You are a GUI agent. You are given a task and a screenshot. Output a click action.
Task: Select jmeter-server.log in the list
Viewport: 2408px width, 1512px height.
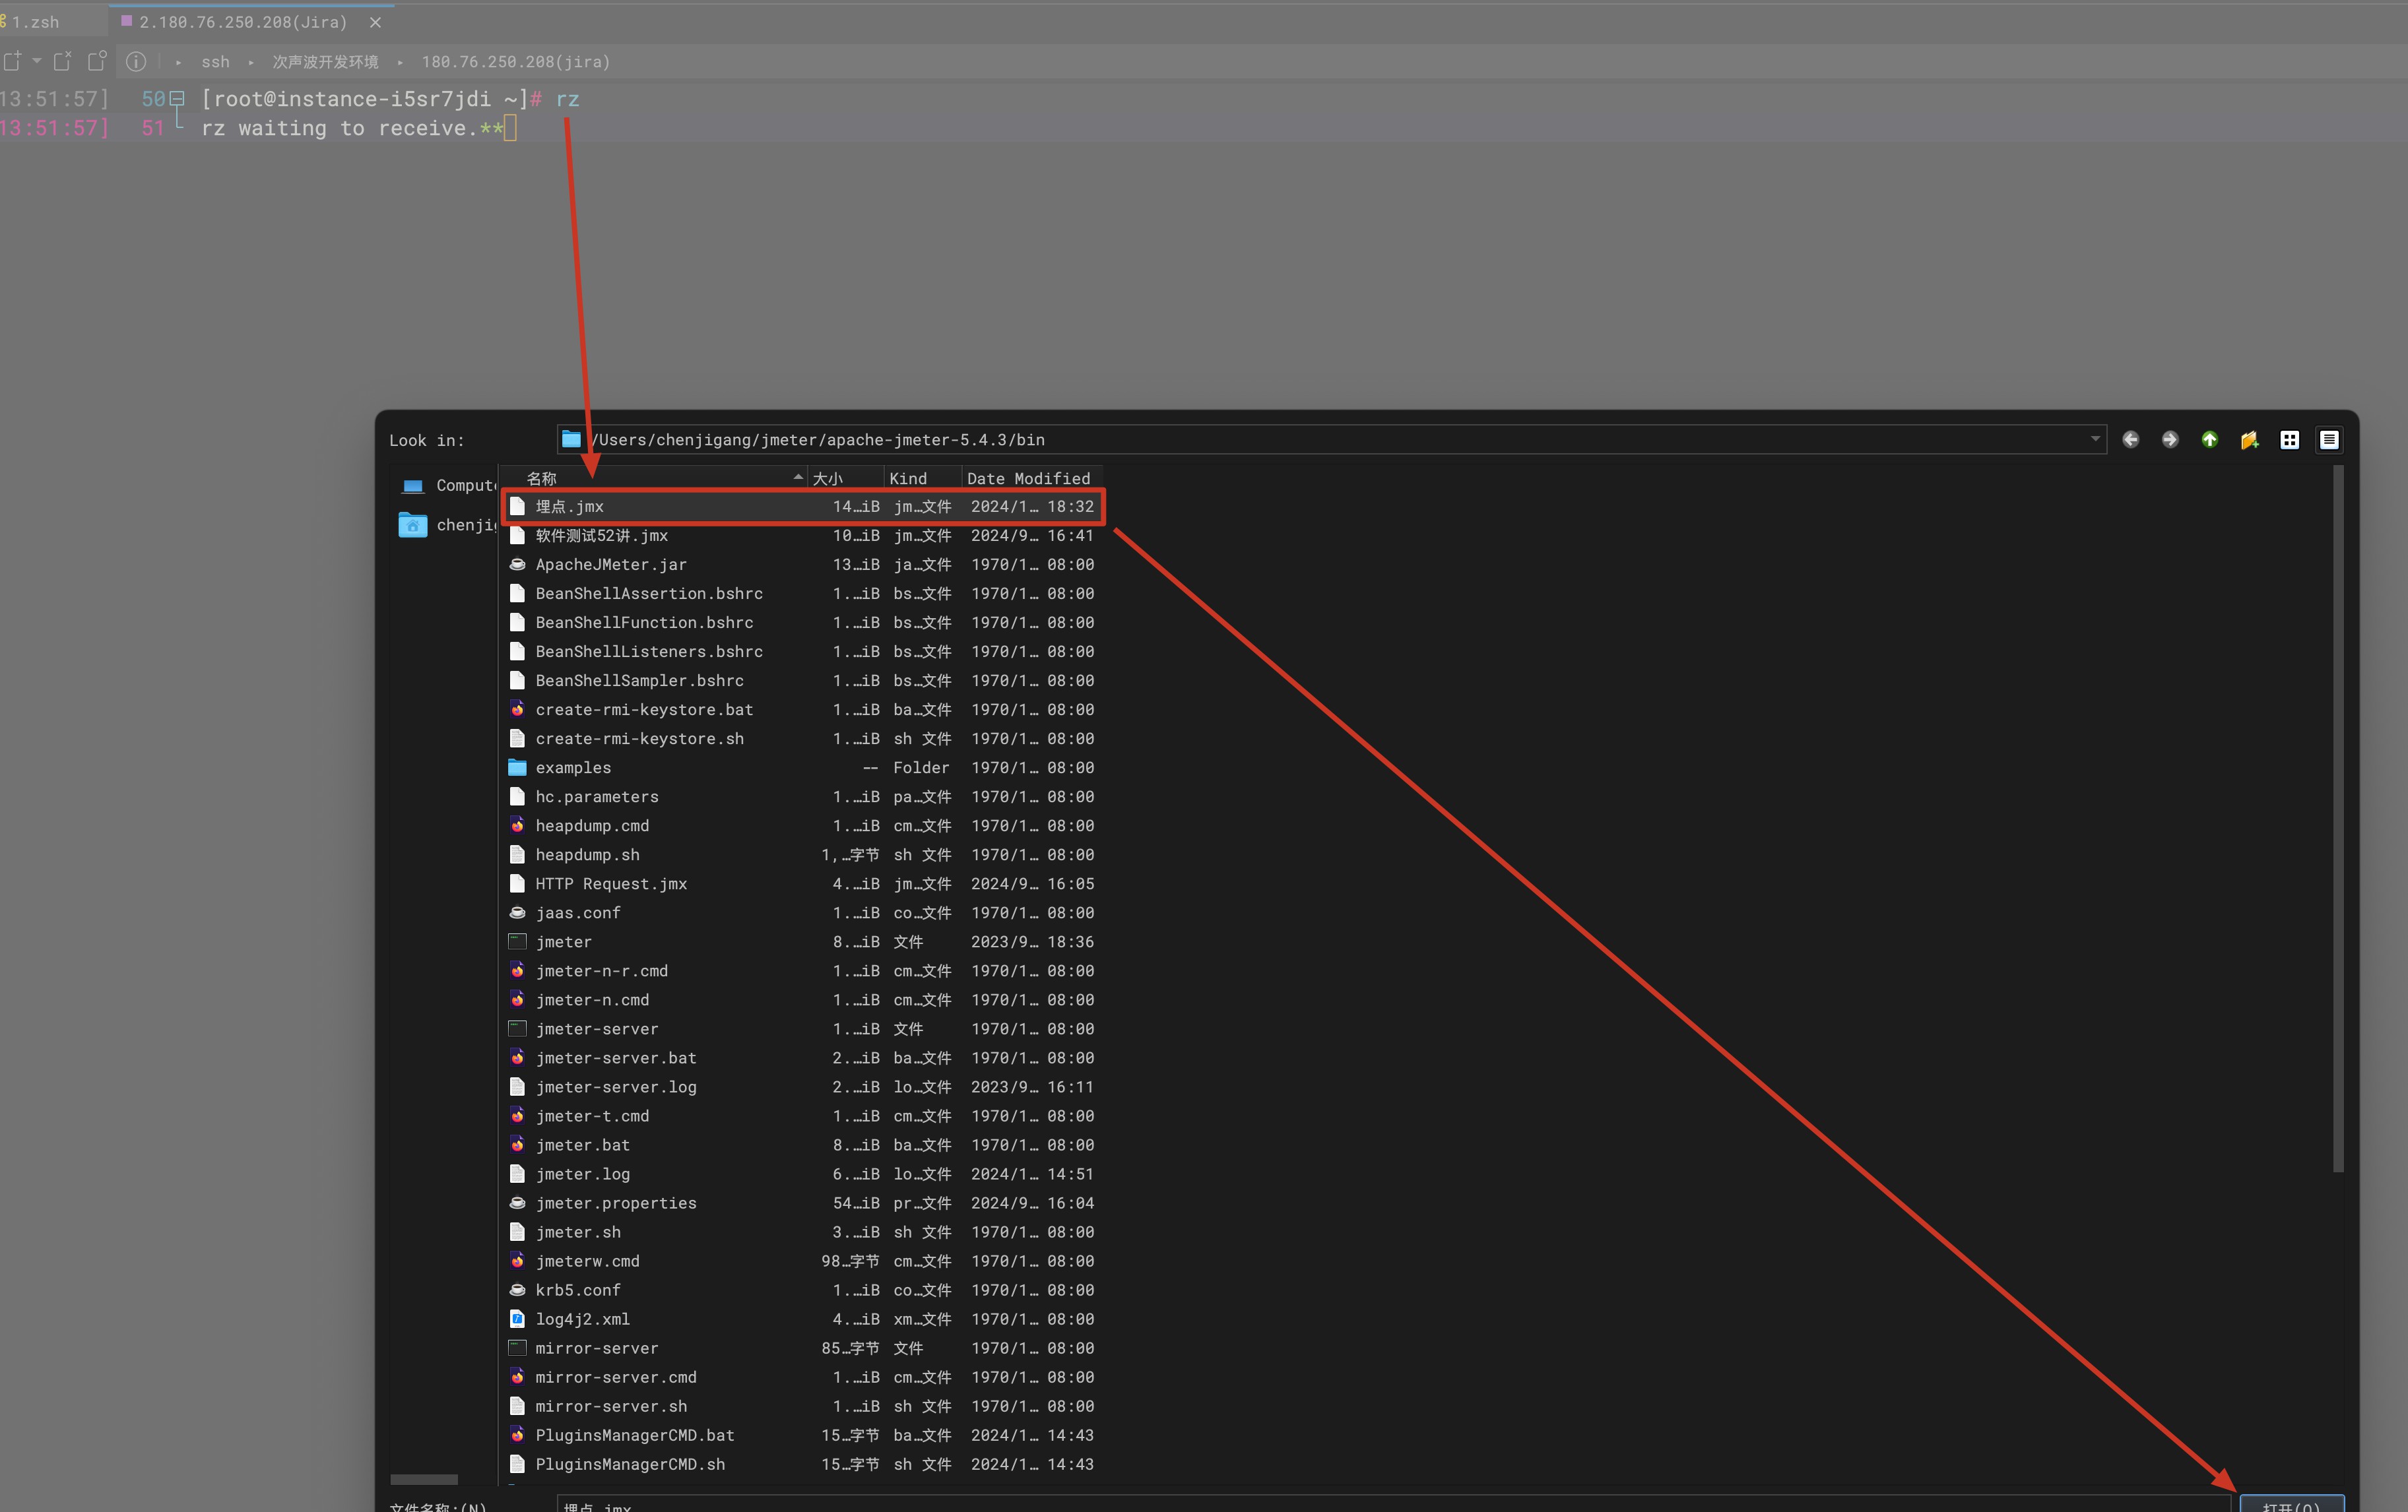coord(802,1087)
